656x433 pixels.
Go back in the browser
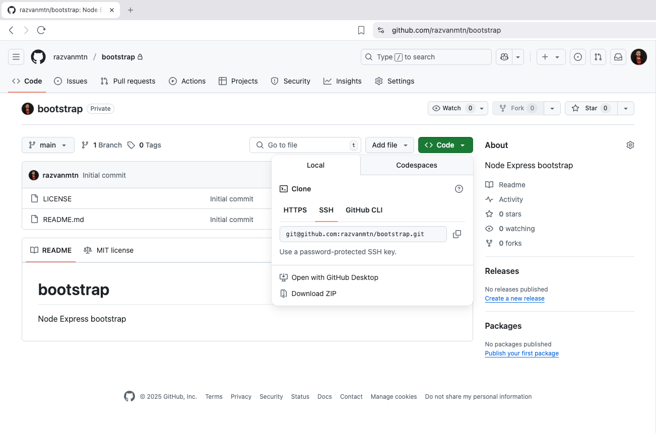(x=11, y=30)
